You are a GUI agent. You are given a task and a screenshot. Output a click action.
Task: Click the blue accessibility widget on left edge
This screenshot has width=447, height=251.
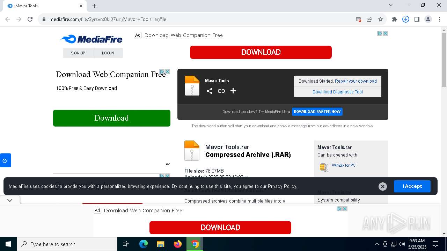coord(5,160)
